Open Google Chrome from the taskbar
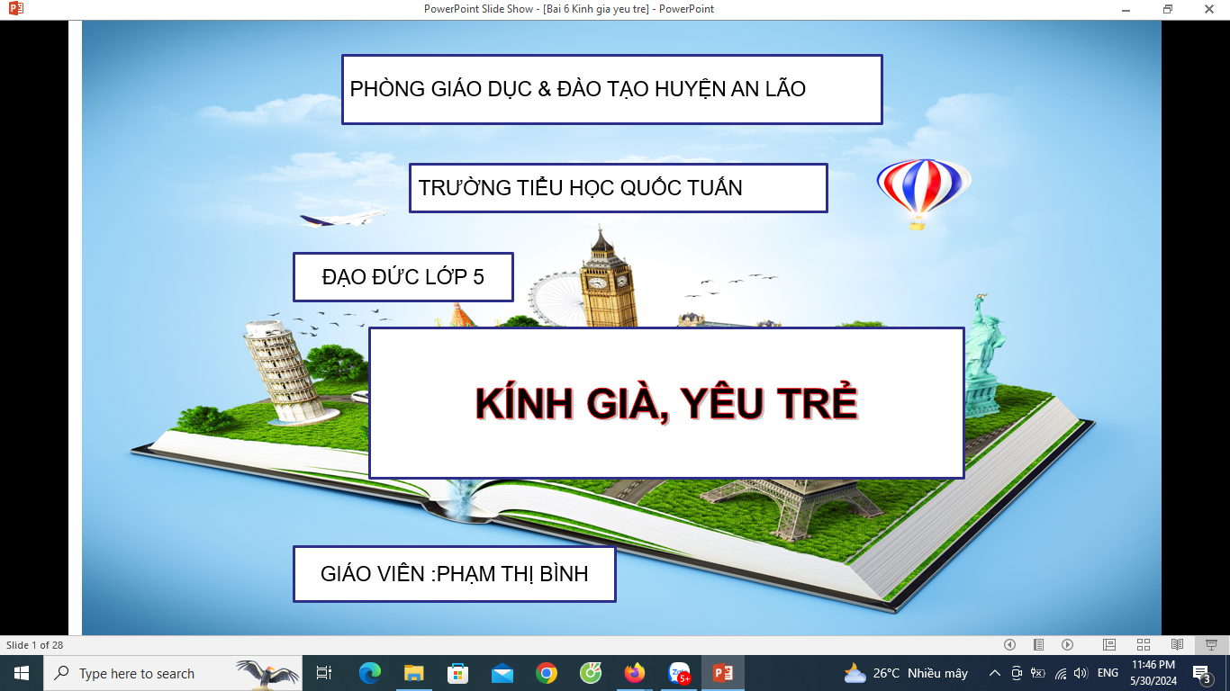1230x691 pixels. click(546, 673)
